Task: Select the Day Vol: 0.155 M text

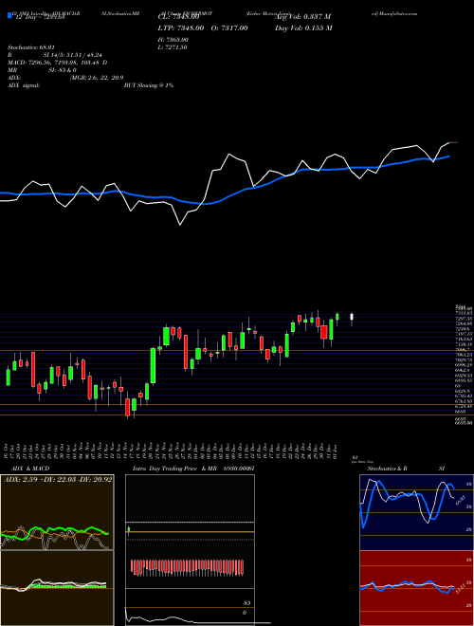Action: [303, 28]
